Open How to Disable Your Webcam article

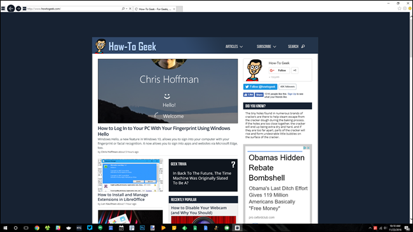pos(199,210)
